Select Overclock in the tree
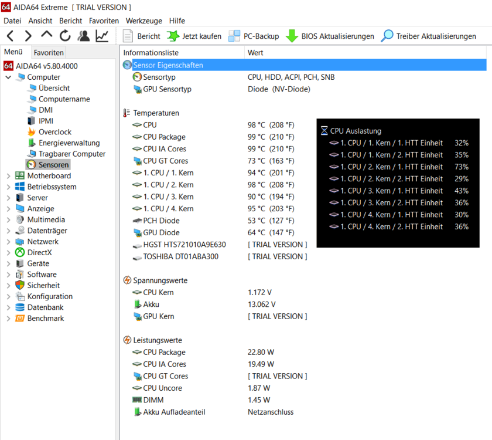492x440 pixels. (x=55, y=132)
